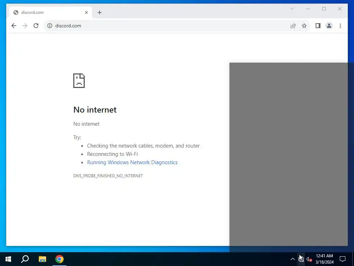Close the discord.com tab
This screenshot has height=266, width=354.
coord(86,12)
